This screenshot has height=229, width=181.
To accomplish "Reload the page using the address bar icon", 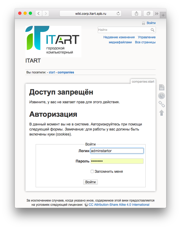I will point(118,13).
